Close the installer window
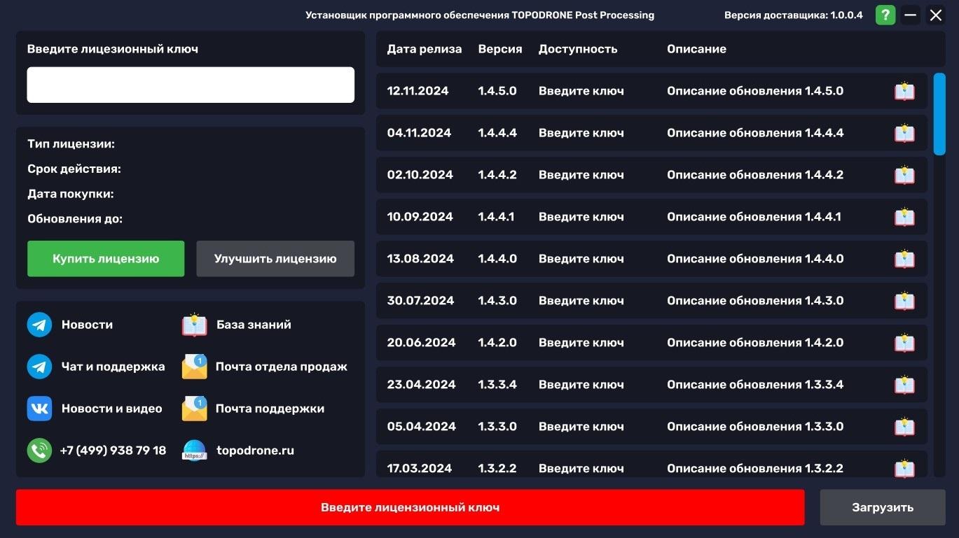Image resolution: width=959 pixels, height=538 pixels. [936, 15]
